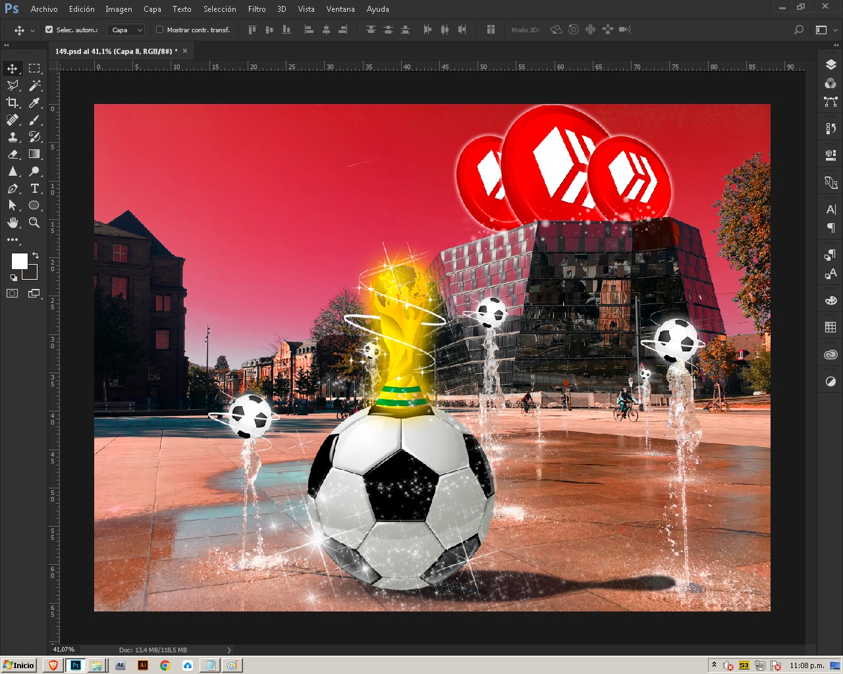Select the Magic Wand tool
Viewport: 843px width, 674px height.
pos(34,86)
